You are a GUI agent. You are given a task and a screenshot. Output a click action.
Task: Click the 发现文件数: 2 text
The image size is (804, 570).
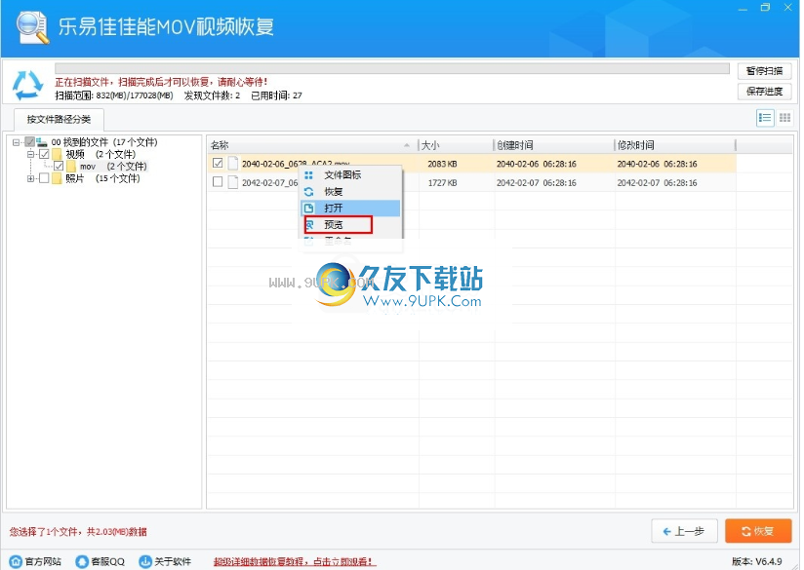[213, 95]
